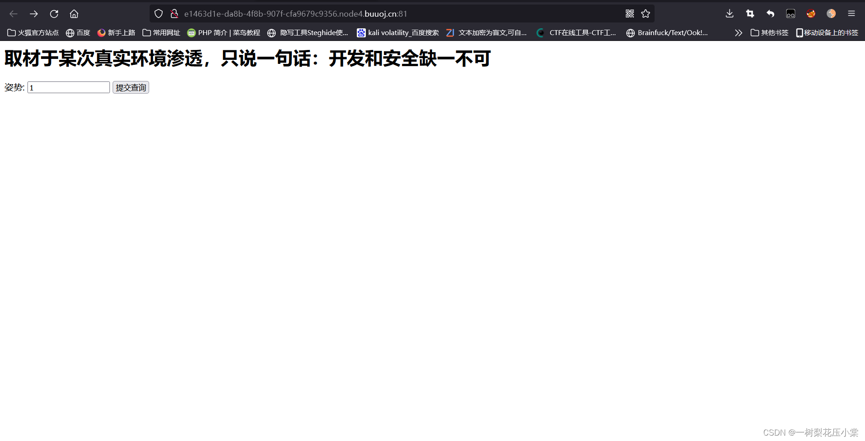Open the 新手上路 bookmark
This screenshot has width=865, height=441.
(116, 33)
